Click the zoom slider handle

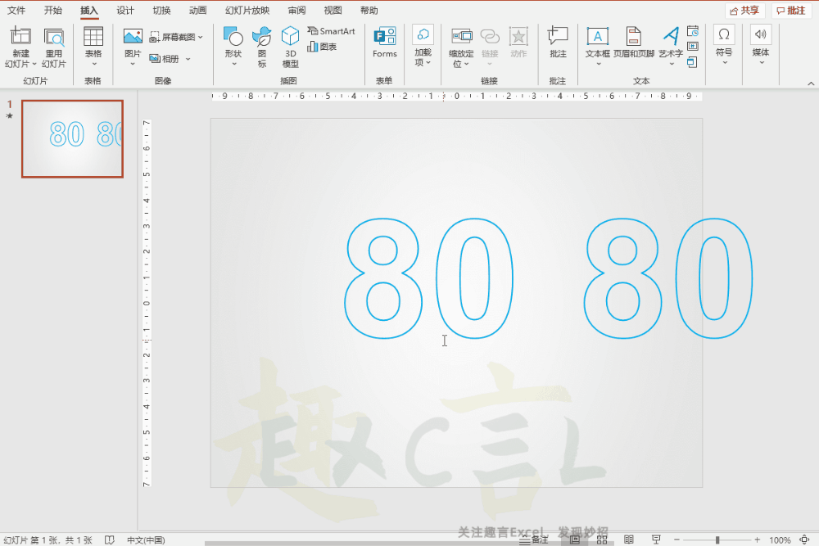coord(717,539)
